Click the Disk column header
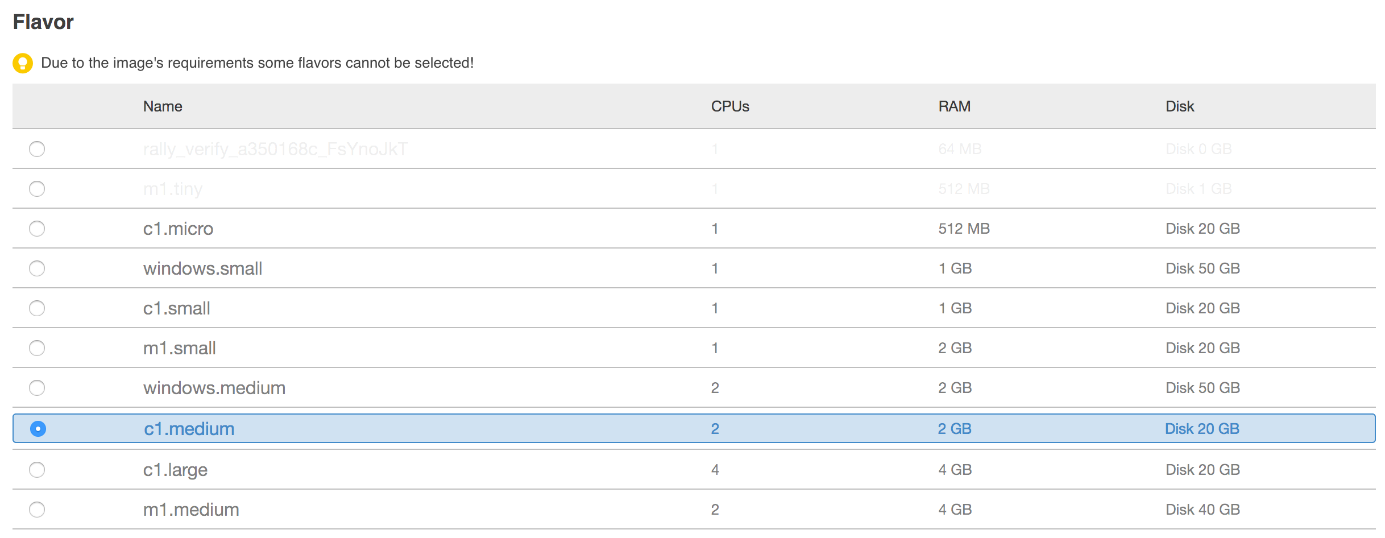 1180,106
